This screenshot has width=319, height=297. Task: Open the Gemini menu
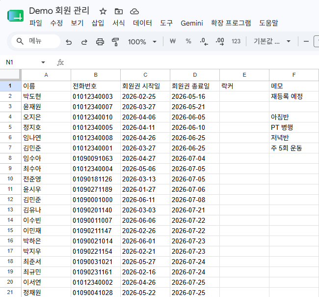coord(191,23)
